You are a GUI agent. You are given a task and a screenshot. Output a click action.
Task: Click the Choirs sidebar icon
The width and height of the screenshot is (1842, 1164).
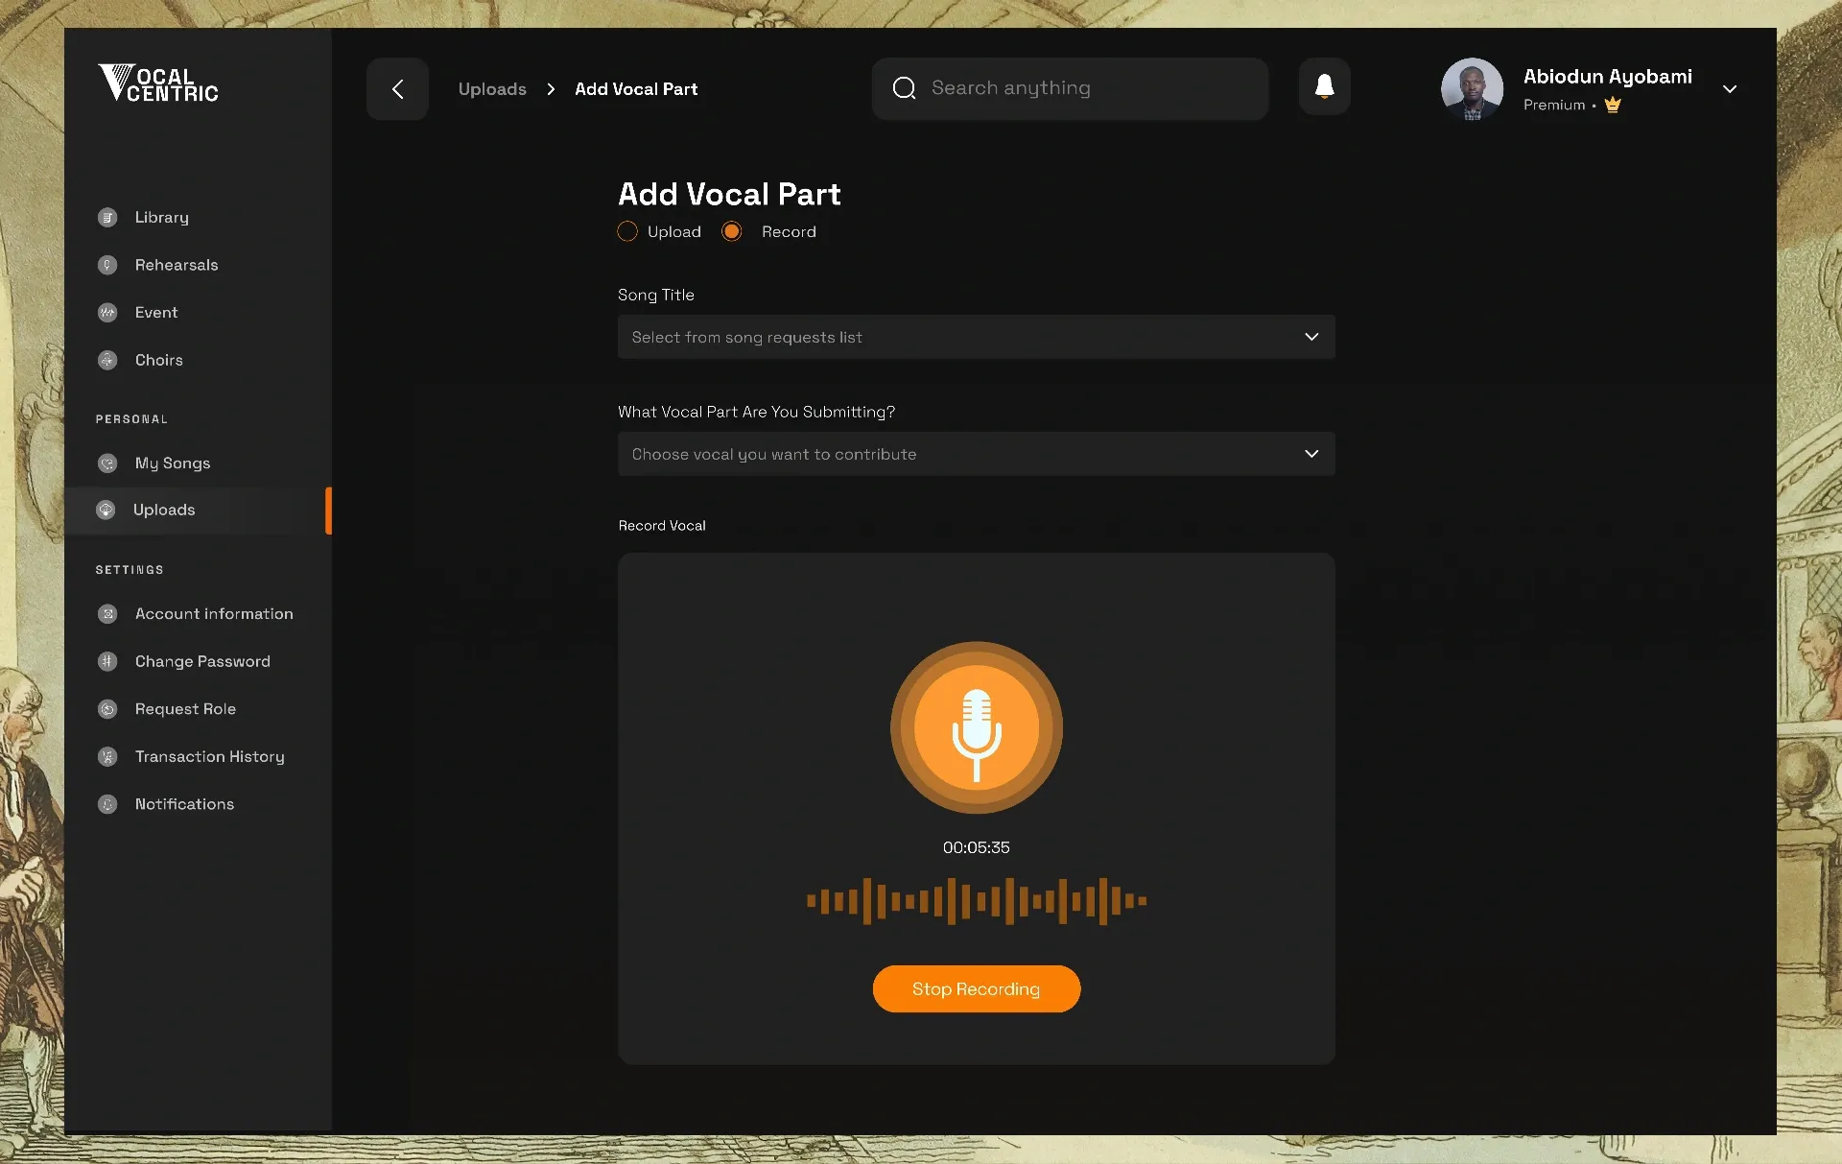pos(107,361)
